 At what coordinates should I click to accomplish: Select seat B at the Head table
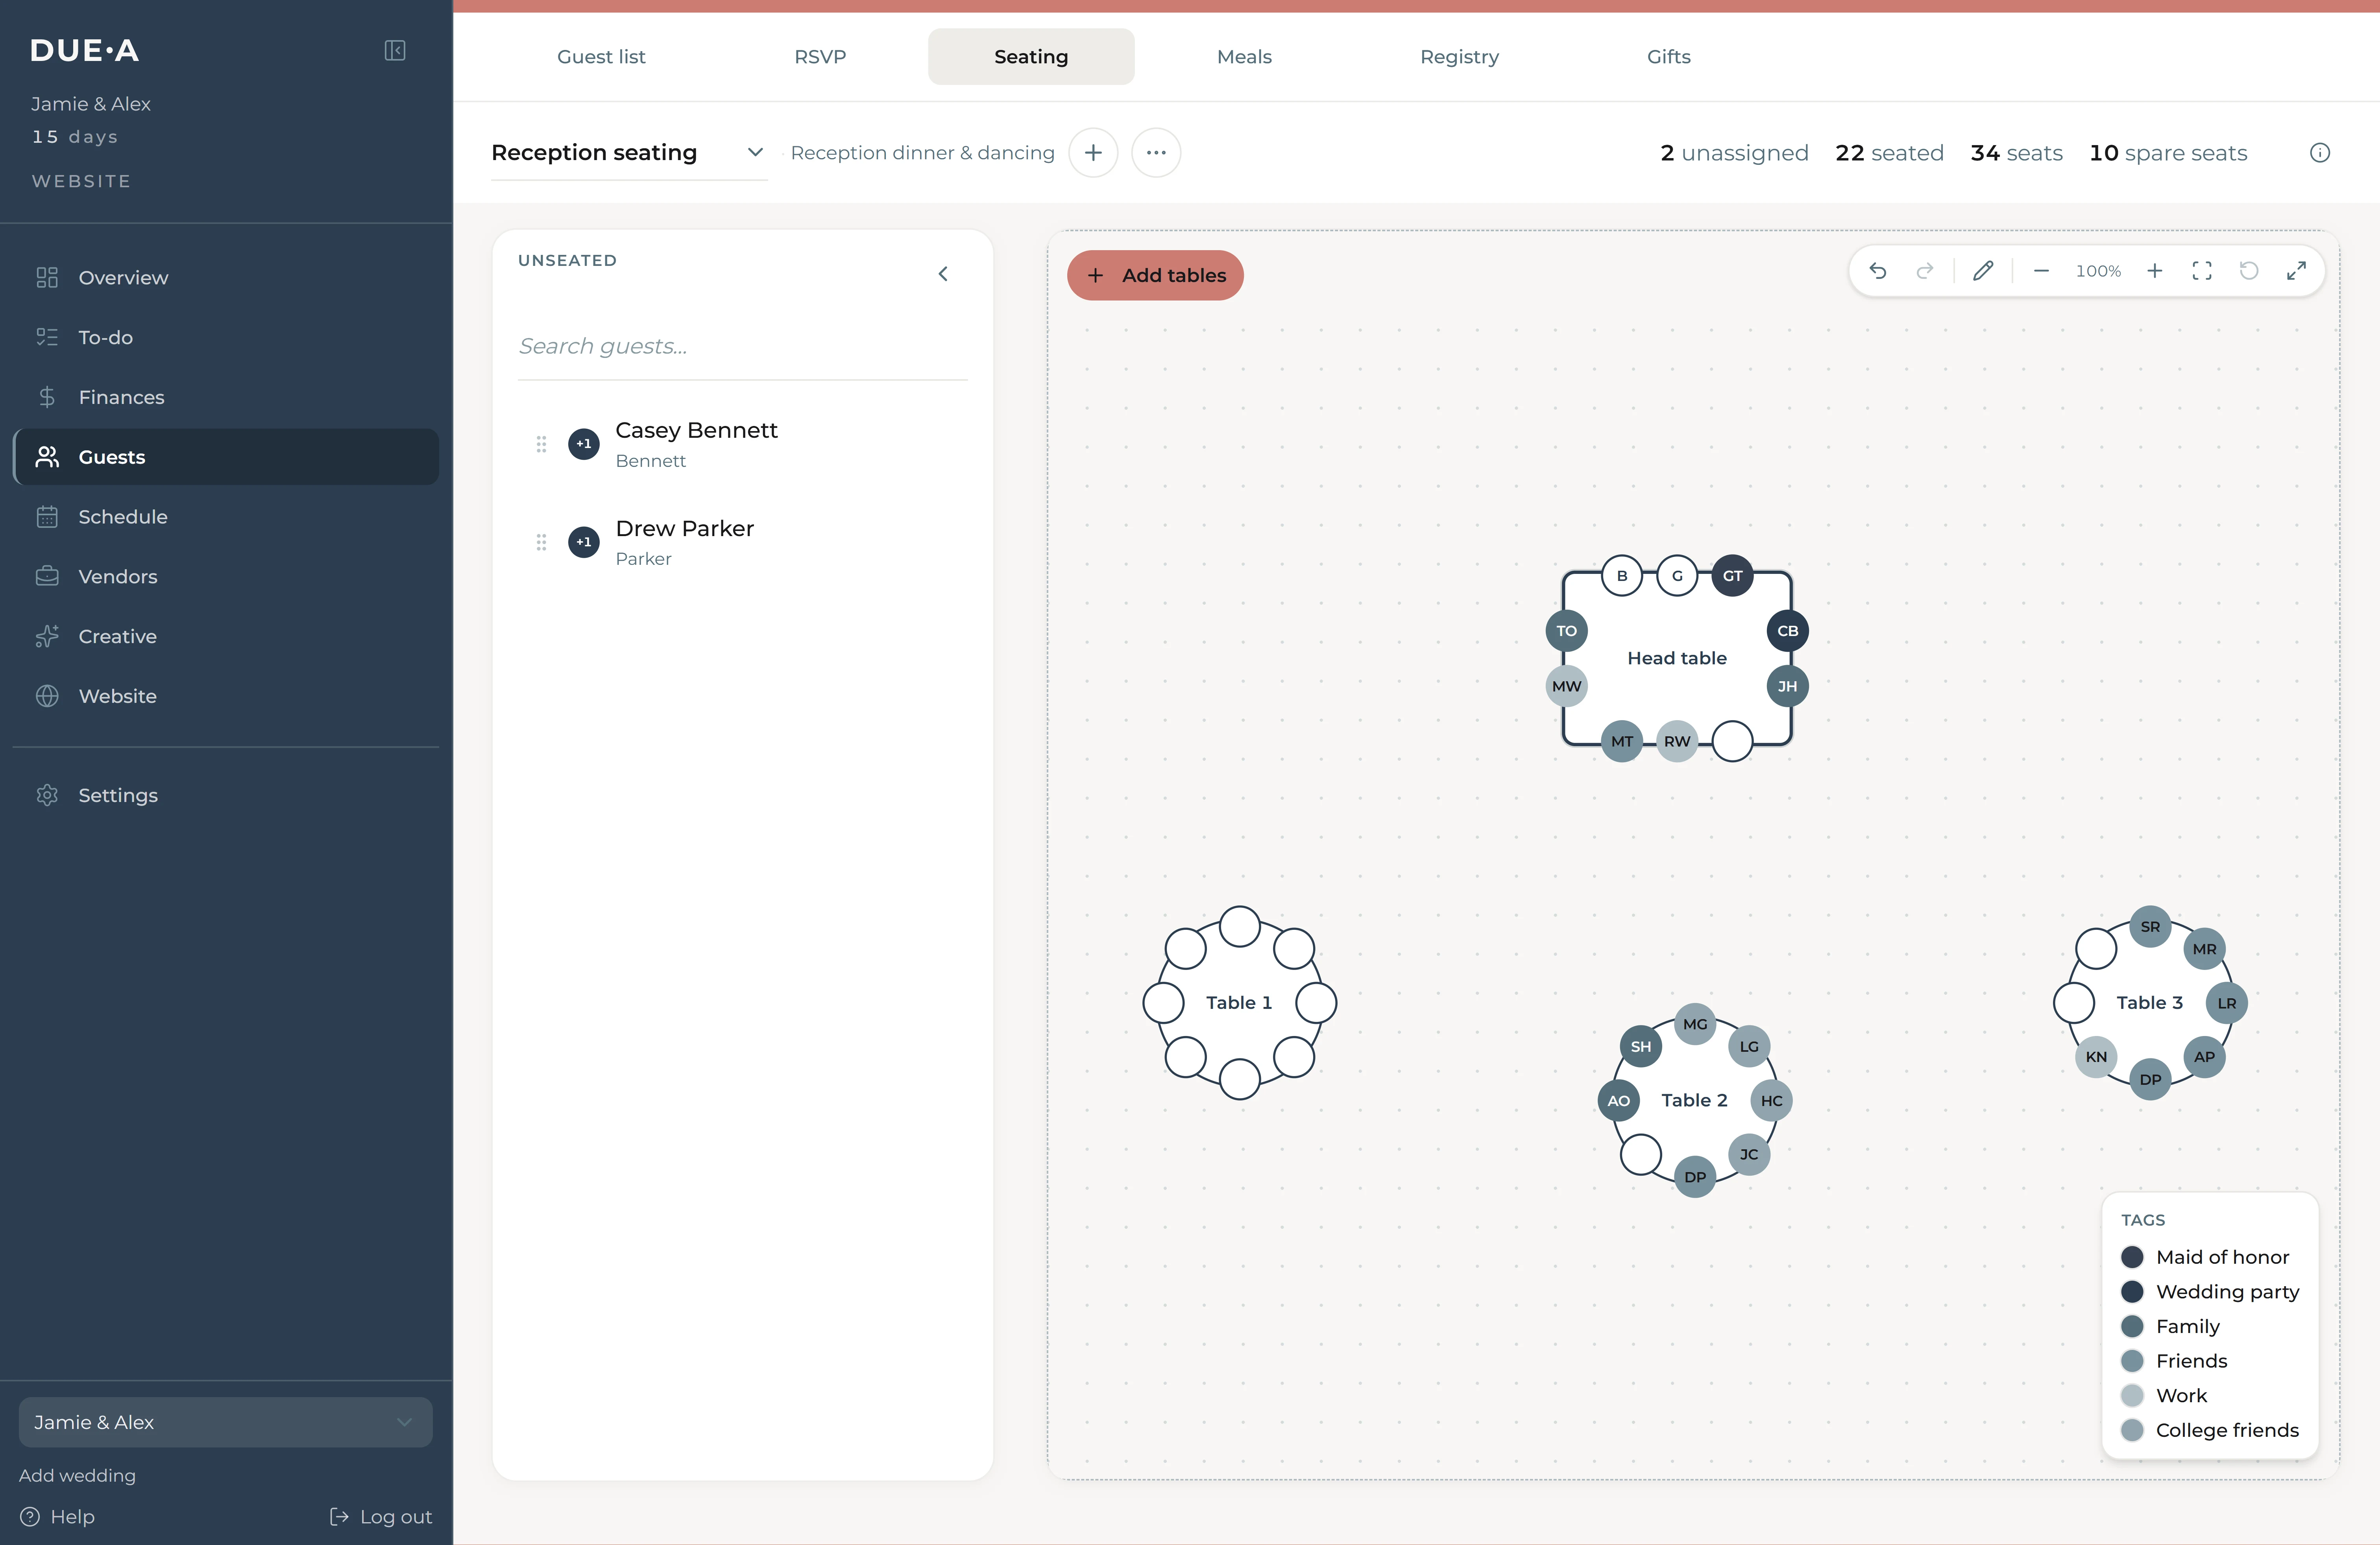point(1622,575)
